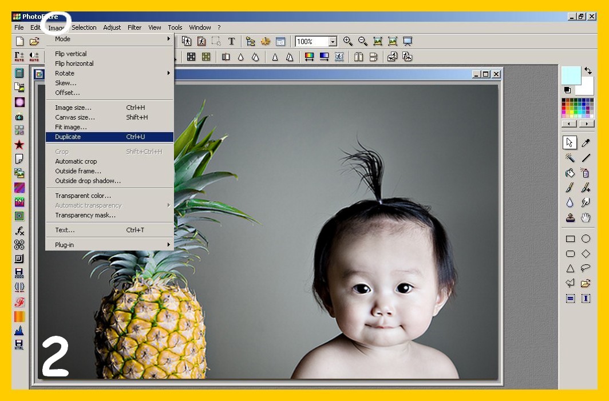Swap foreground and background colors

click(588, 71)
